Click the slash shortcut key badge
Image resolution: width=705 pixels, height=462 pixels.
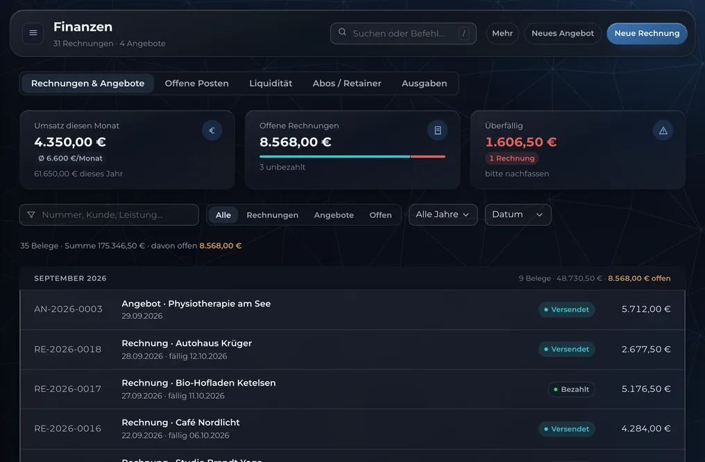tap(464, 33)
